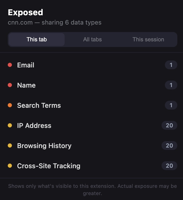This screenshot has height=200, width=183.
Task: Click the yellow dot beside Browsing History
Action: click(x=10, y=145)
